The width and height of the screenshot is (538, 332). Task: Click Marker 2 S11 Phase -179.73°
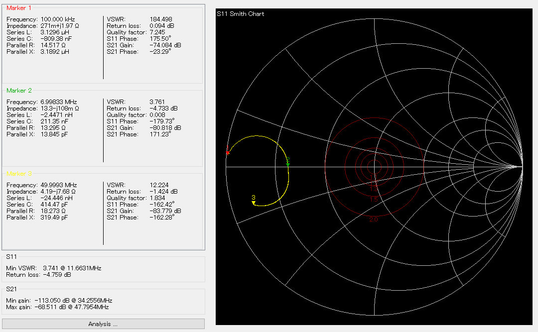[162, 121]
